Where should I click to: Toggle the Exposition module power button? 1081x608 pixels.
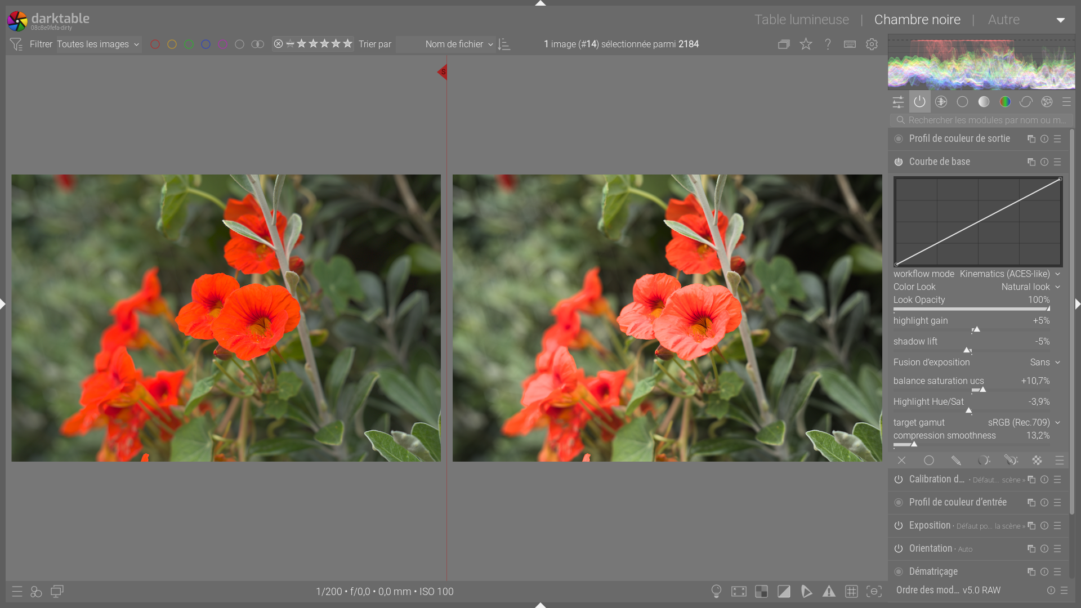coord(899,525)
